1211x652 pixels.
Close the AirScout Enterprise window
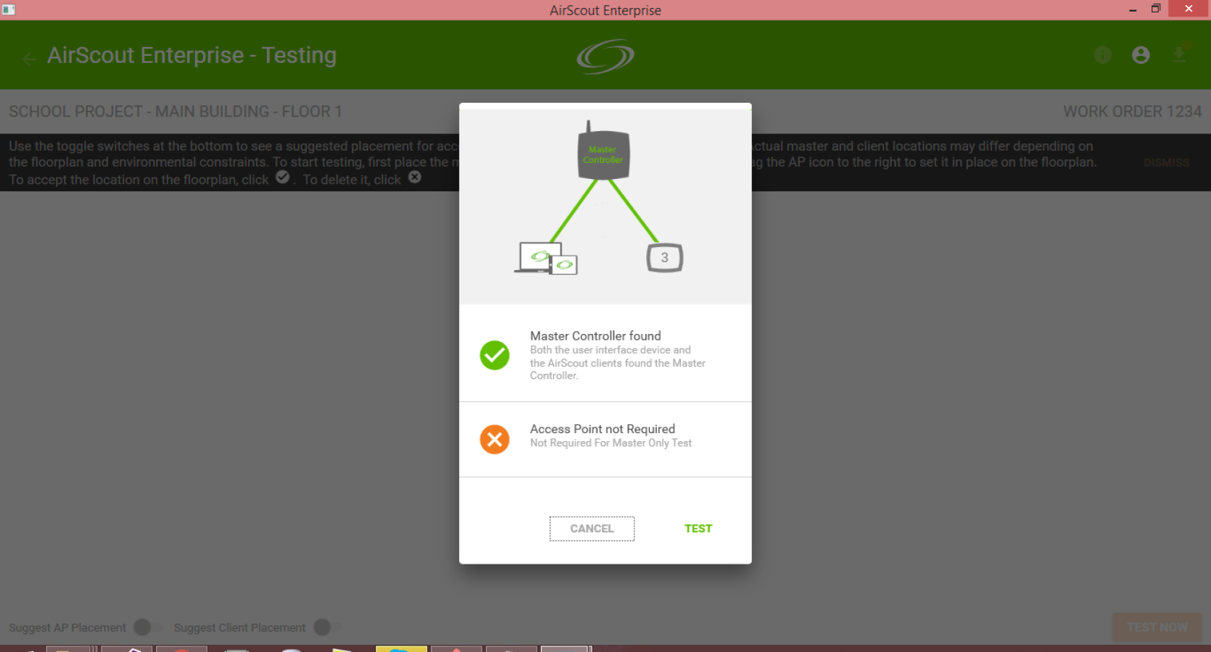point(1189,9)
